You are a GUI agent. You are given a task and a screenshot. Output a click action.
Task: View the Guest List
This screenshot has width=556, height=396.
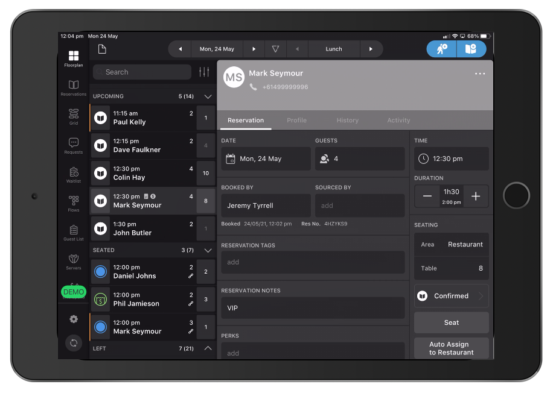(x=73, y=233)
